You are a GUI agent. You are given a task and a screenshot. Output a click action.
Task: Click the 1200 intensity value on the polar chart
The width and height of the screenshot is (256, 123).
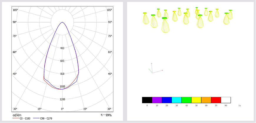pos(62,99)
